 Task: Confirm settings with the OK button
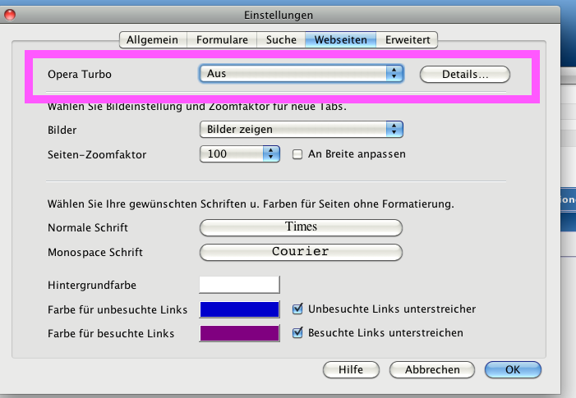click(x=513, y=370)
